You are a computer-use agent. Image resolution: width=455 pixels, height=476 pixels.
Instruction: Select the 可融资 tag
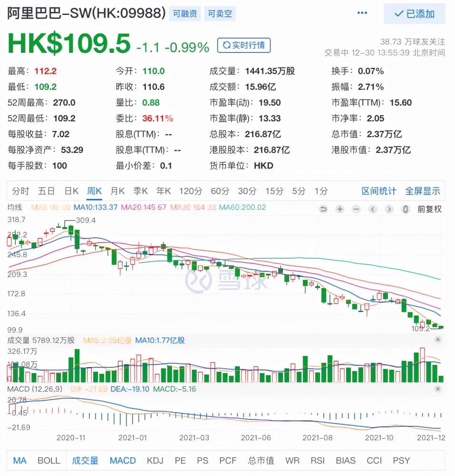(x=185, y=14)
